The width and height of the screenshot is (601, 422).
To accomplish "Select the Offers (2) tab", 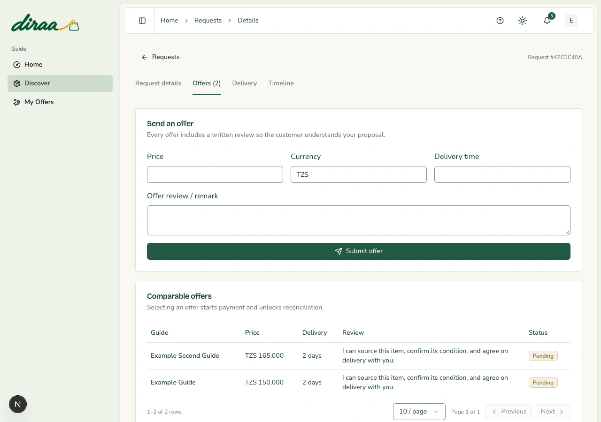I will coord(207,83).
